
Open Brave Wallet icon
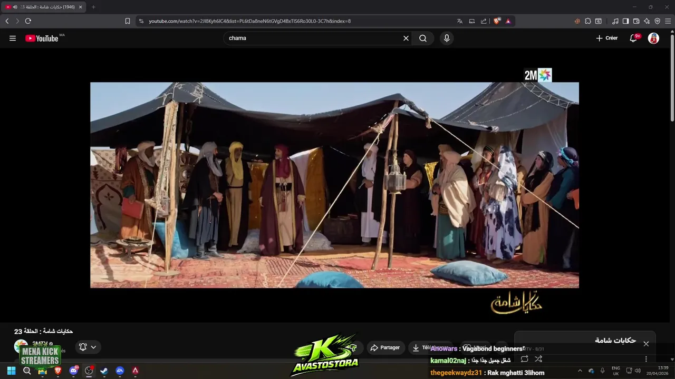636,21
